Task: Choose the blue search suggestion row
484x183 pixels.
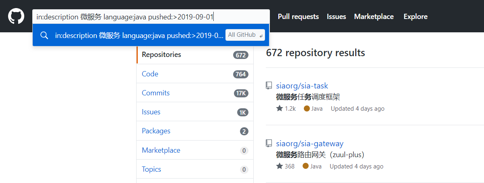Action: pyautogui.click(x=151, y=35)
